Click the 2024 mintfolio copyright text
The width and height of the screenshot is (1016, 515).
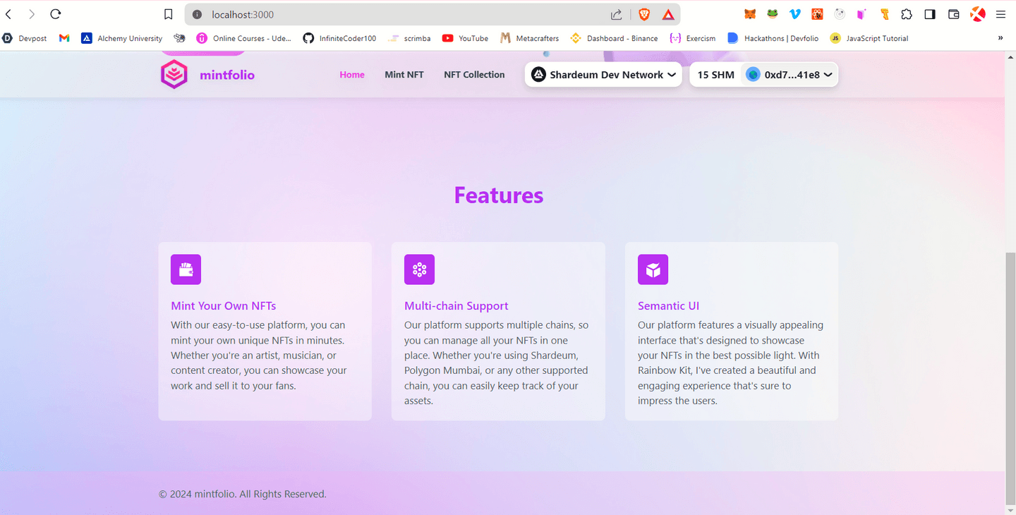[x=243, y=494]
